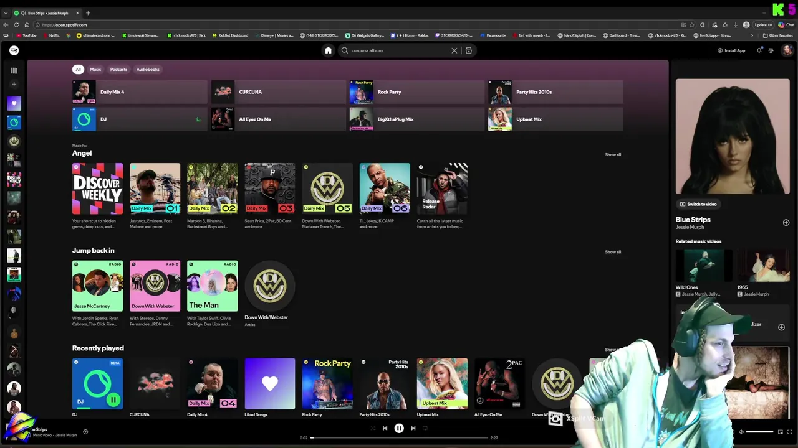The image size is (798, 448).
Task: Open Liked Songs in Recently played
Action: (269, 387)
